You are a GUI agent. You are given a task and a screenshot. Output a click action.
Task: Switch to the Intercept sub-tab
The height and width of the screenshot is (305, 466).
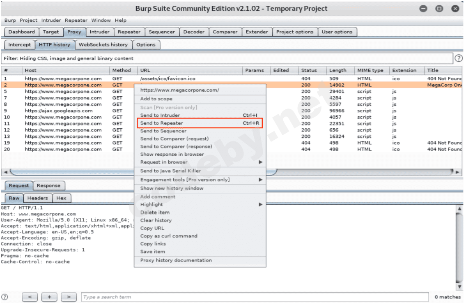click(20, 45)
